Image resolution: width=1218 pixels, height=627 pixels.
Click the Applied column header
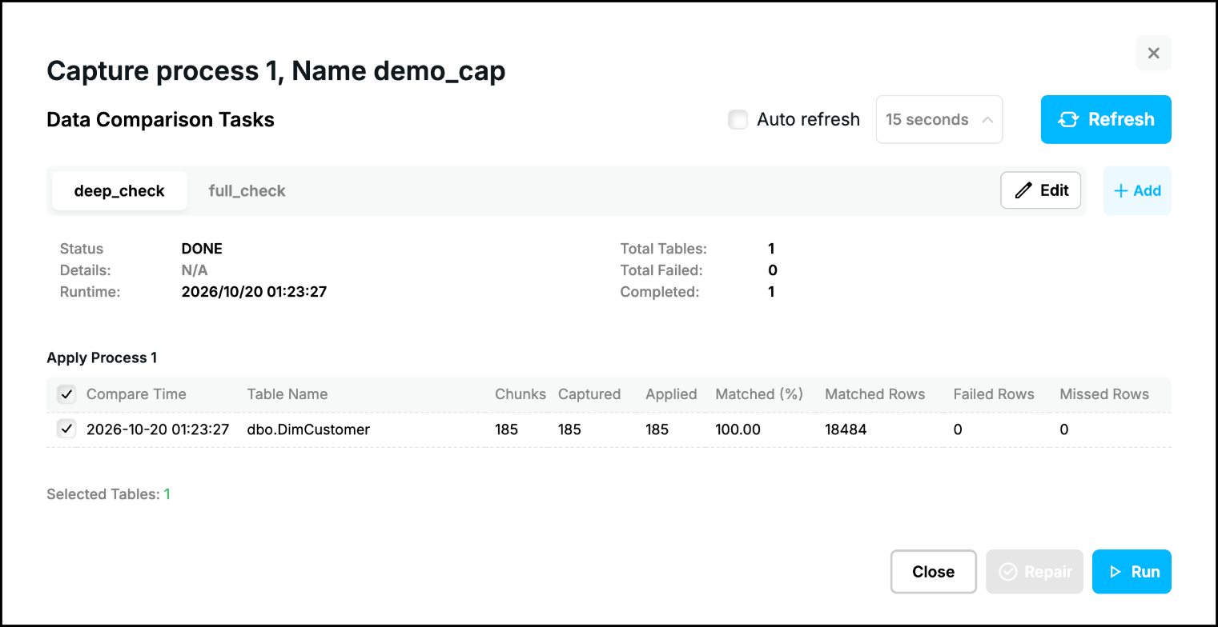671,394
